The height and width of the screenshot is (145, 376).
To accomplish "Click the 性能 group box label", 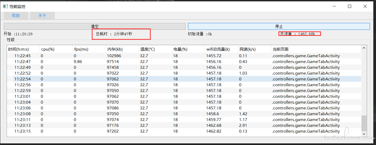I will (x=11, y=40).
